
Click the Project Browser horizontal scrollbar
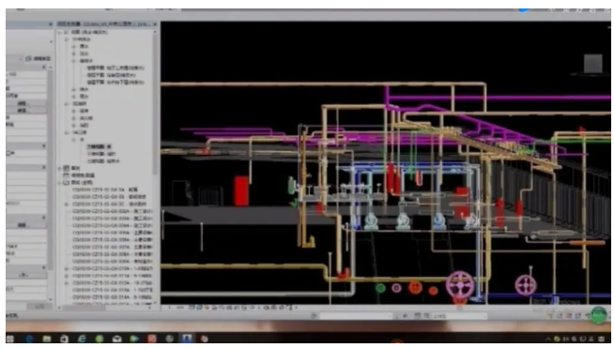click(x=84, y=308)
